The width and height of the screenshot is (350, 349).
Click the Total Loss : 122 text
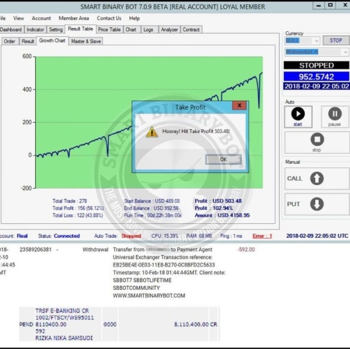tap(78, 215)
